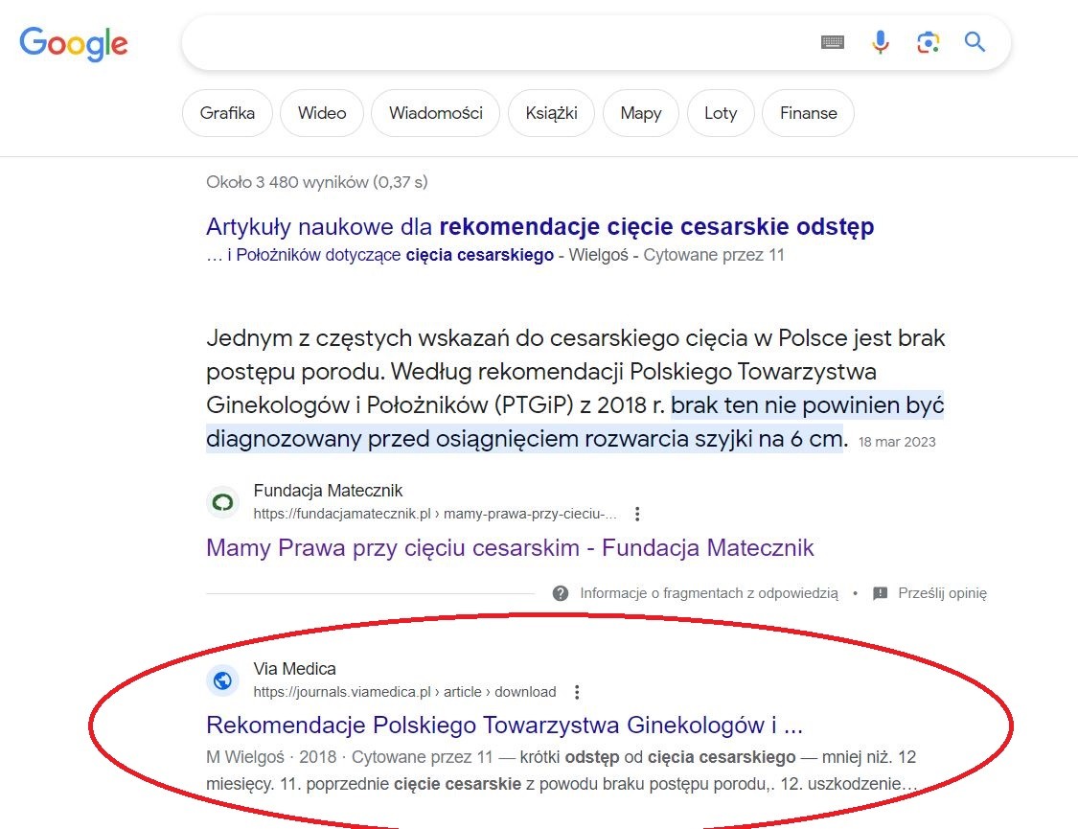Viewport: 1078px width, 829px height.
Task: Start voice search with microphone icon
Action: click(880, 42)
